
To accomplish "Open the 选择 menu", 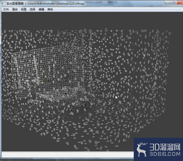I will (33, 9).
